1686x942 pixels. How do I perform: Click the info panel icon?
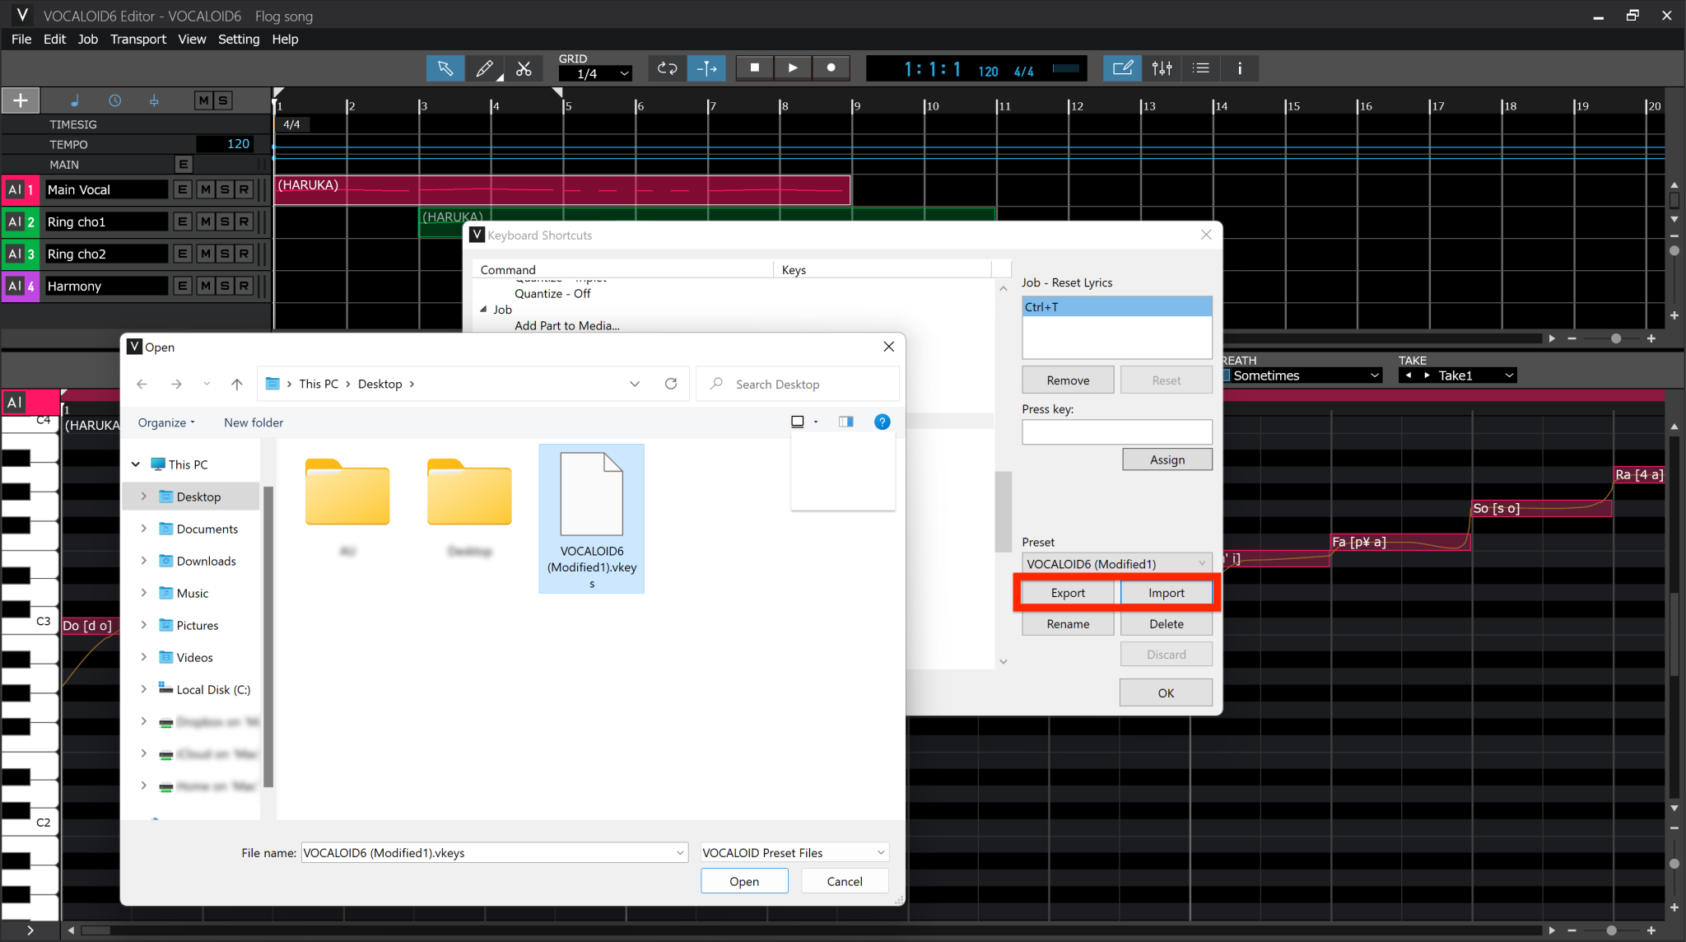(x=1241, y=68)
